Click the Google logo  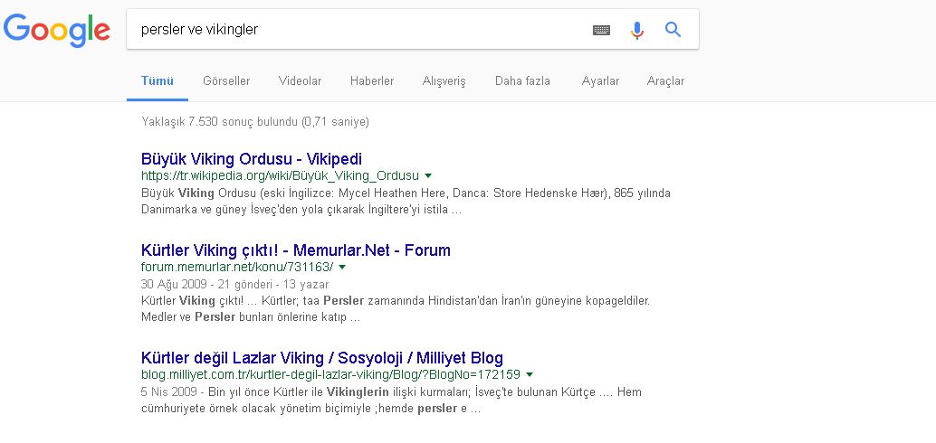click(57, 30)
